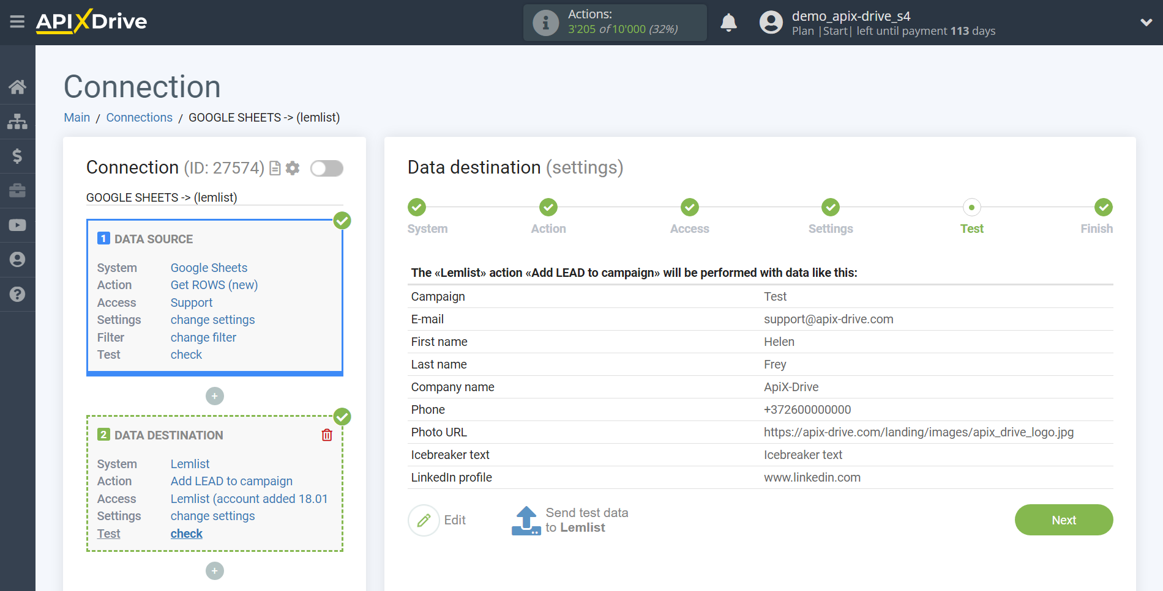The height and width of the screenshot is (591, 1163).
Task: Click the Next button
Action: 1064,520
